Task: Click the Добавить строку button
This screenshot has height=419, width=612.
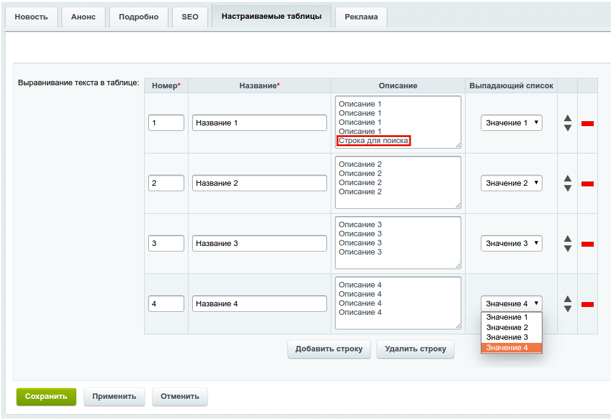Action: [x=329, y=349]
